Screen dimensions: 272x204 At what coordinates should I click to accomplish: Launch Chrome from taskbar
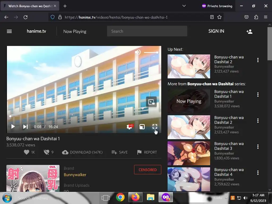coord(120,197)
